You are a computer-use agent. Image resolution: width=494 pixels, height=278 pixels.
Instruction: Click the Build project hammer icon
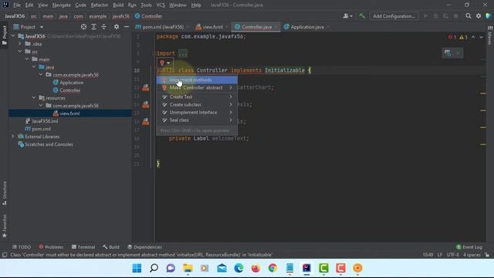[362, 15]
